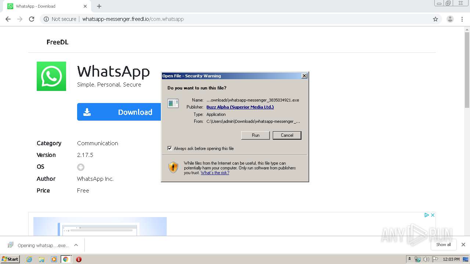
Task: Click the red security taskbar icon
Action: [x=79, y=259]
